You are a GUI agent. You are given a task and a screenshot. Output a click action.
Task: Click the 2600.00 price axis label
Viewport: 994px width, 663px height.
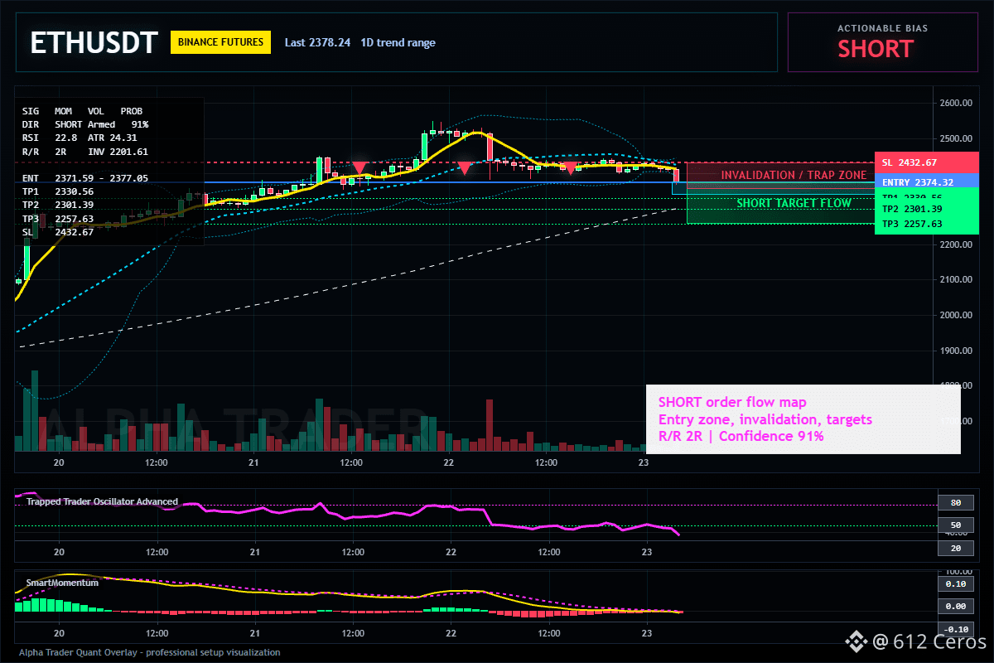pos(954,104)
